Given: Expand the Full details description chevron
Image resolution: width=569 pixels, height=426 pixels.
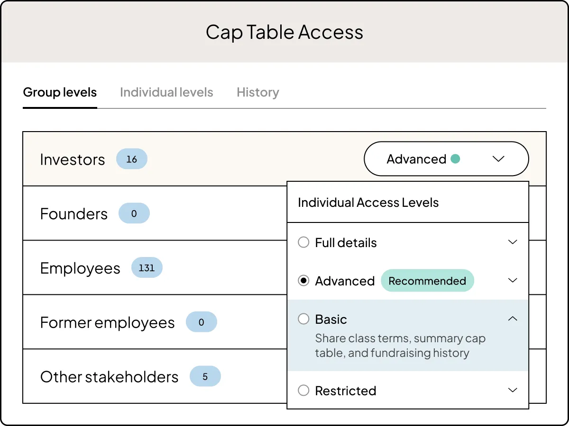Looking at the screenshot, I should (513, 242).
